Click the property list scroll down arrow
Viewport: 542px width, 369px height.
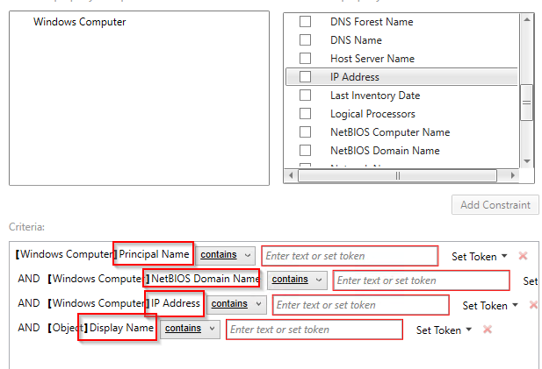click(527, 161)
